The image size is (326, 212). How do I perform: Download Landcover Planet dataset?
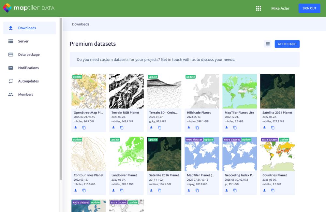coord(113,190)
